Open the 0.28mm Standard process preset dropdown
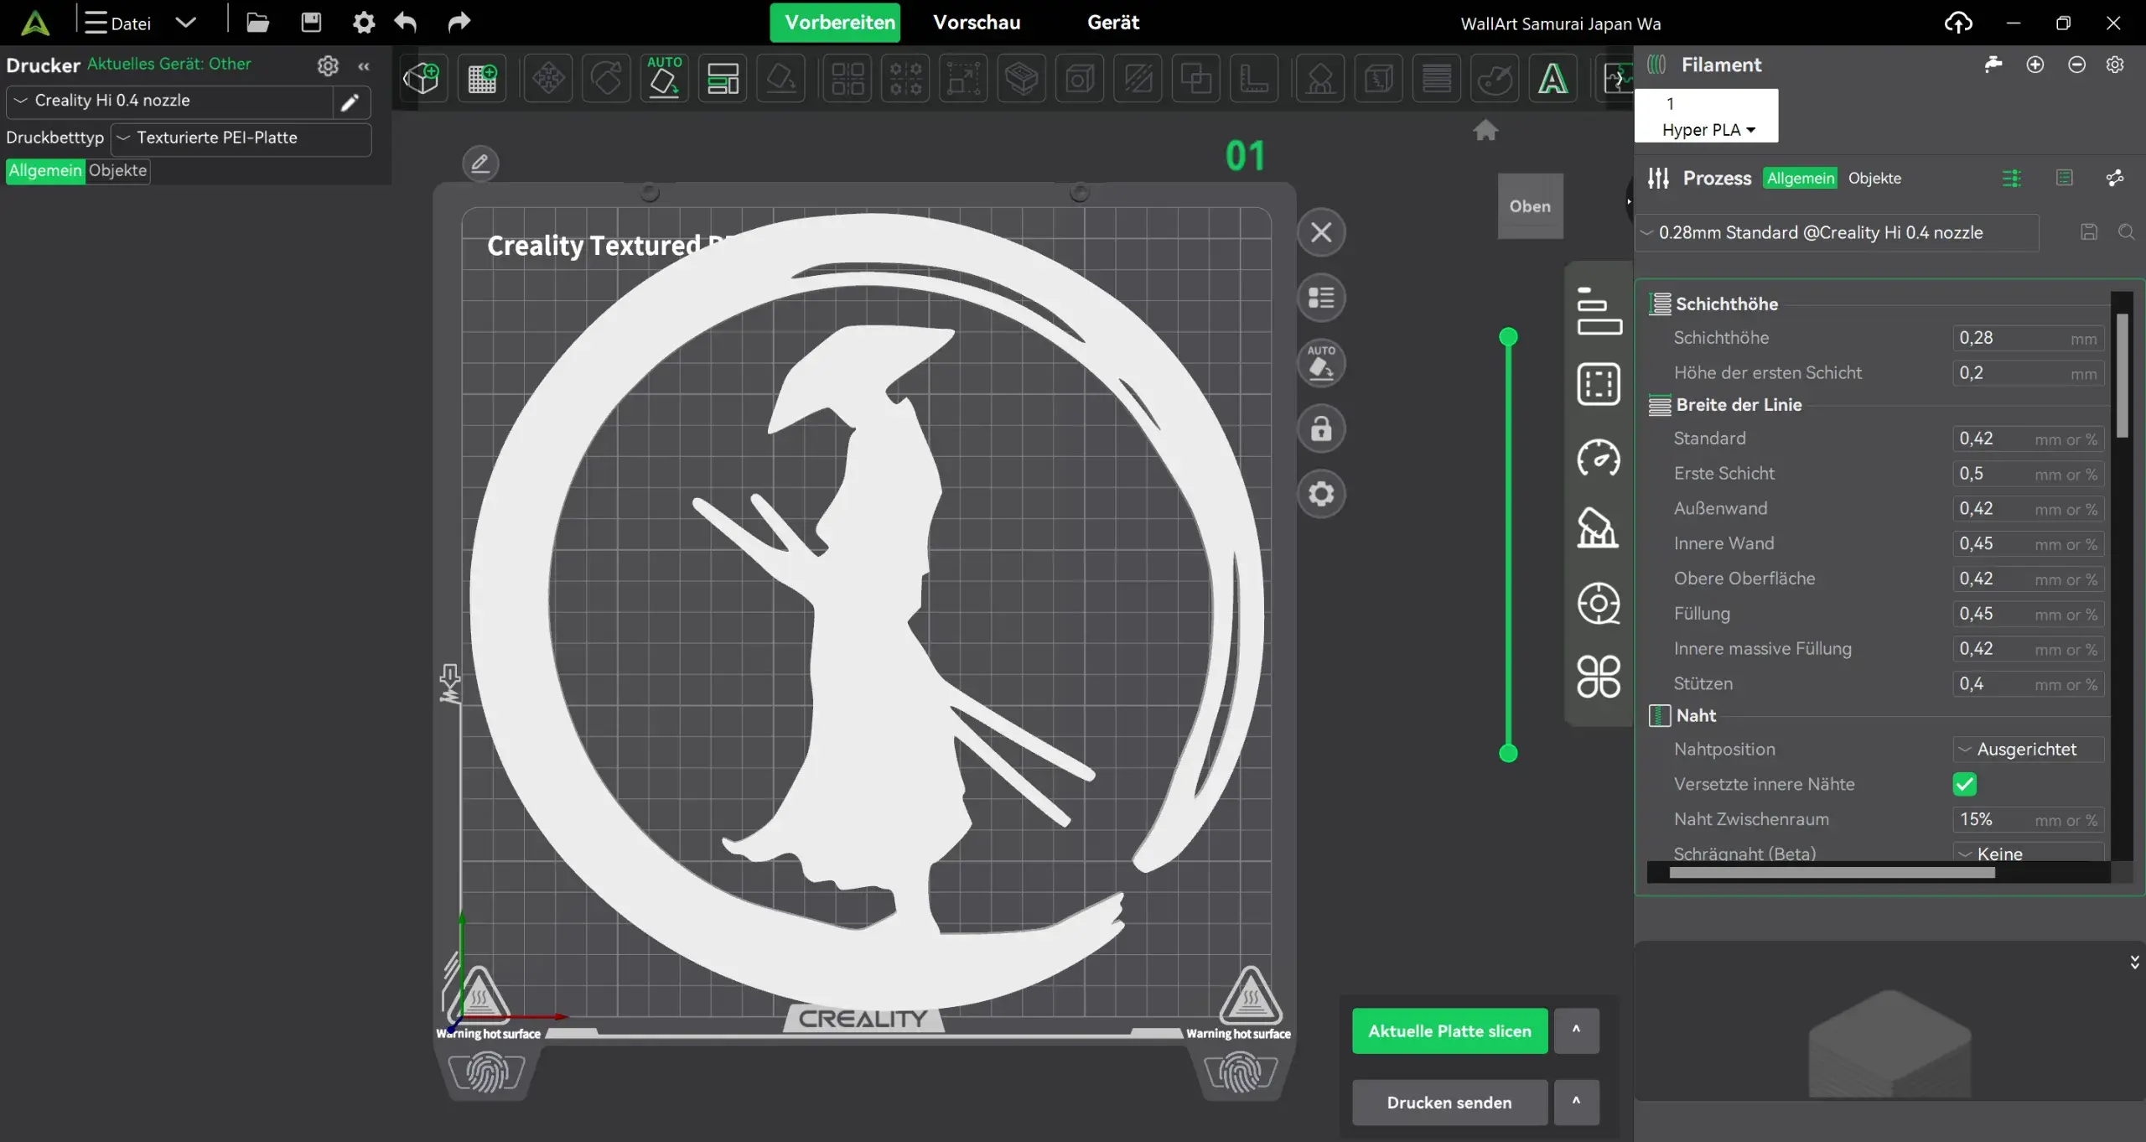This screenshot has width=2146, height=1142. pos(1838,232)
